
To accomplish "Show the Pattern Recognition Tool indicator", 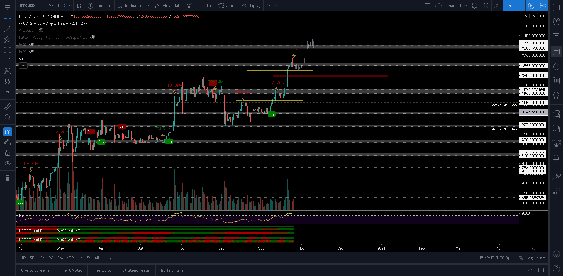I will (93, 37).
